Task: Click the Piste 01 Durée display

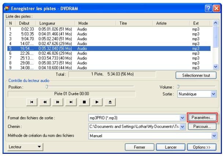Action: point(71,94)
